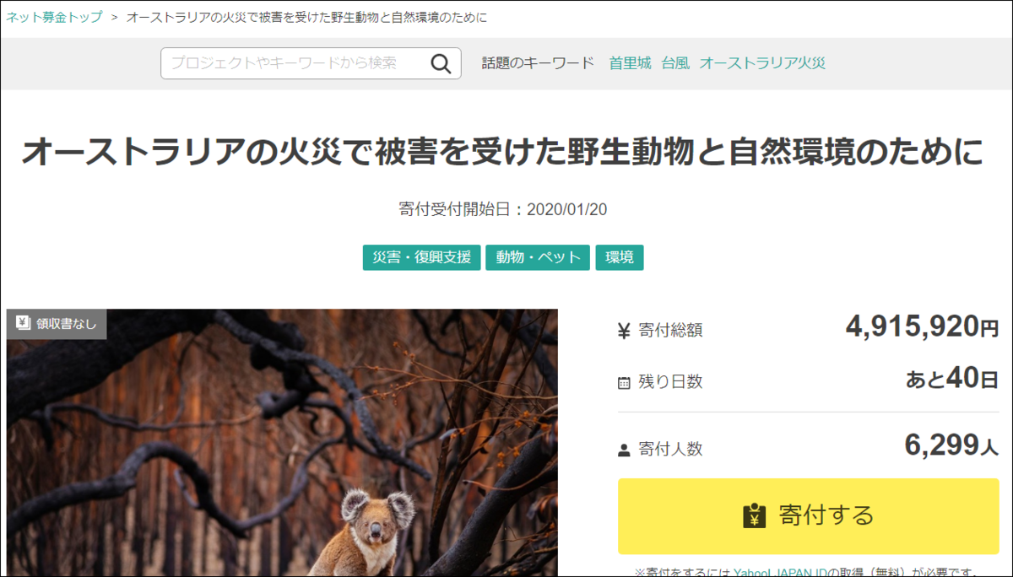This screenshot has width=1013, height=577.
Task: Click the project search input field
Action: click(x=295, y=63)
